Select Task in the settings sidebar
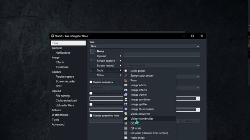 [x=68, y=43]
